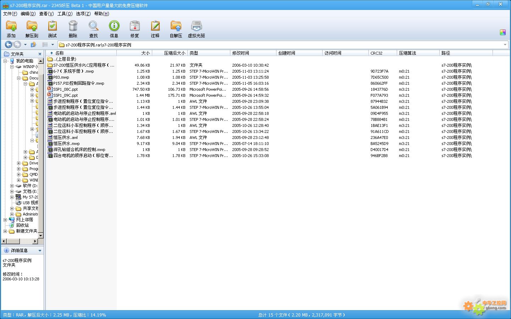Select 网上邻居 in the folder tree
The image size is (511, 319).
(x=24, y=220)
